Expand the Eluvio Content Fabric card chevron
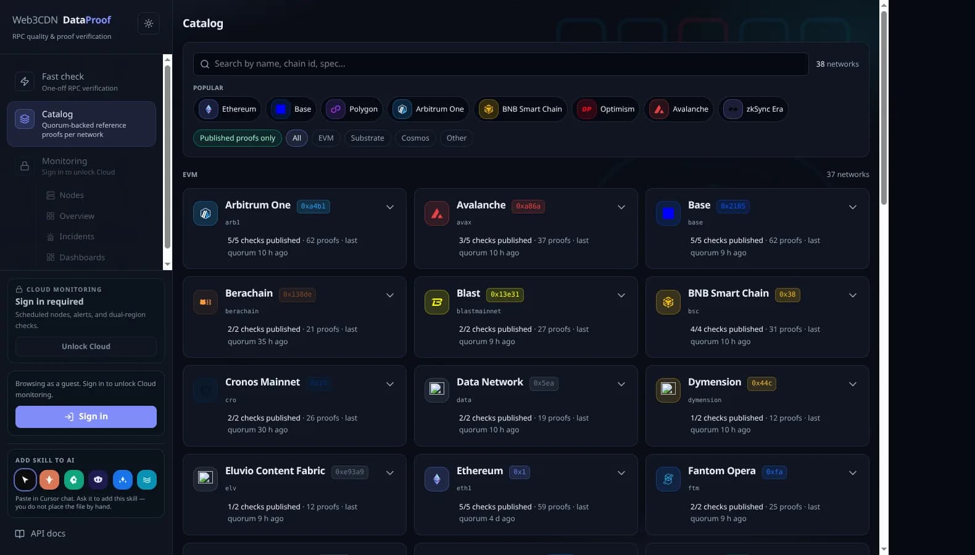The image size is (975, 555). (390, 473)
